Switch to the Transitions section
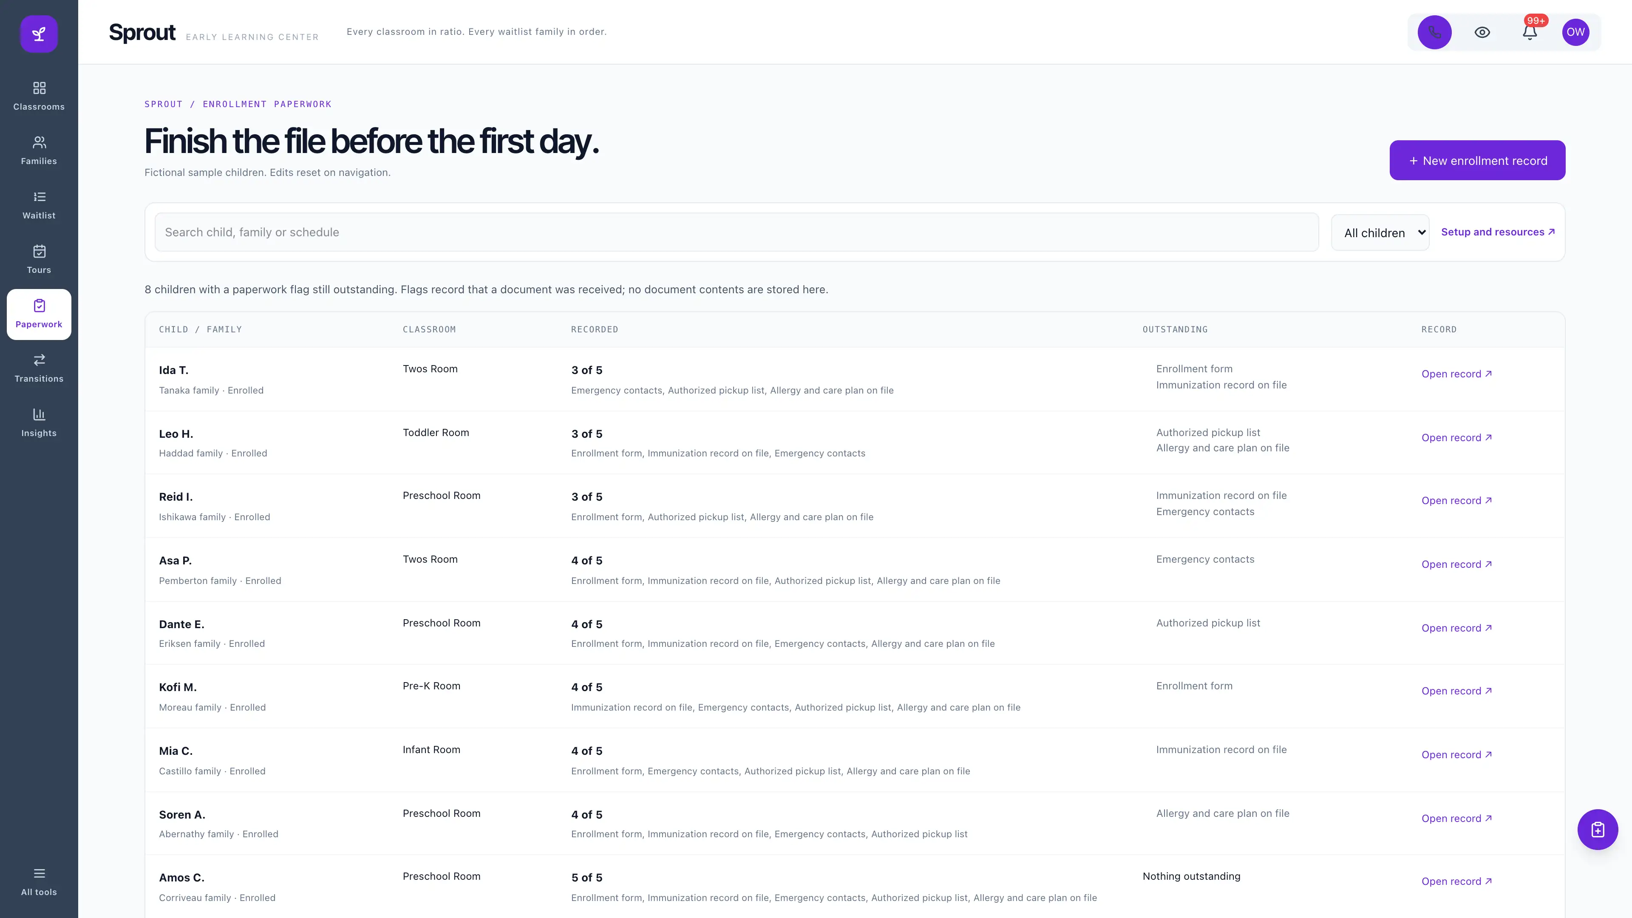Viewport: 1632px width, 918px height. coord(39,369)
